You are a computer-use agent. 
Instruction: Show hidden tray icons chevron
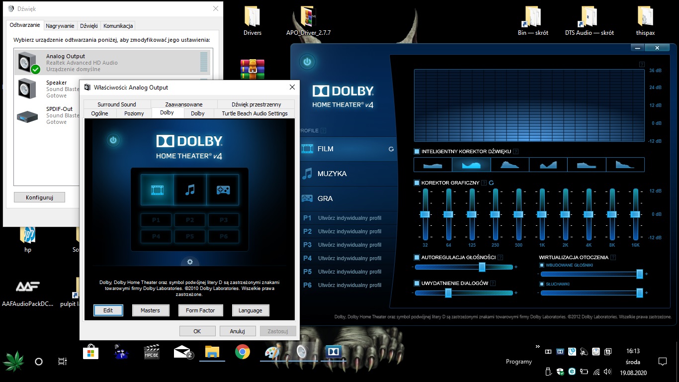[537, 347]
